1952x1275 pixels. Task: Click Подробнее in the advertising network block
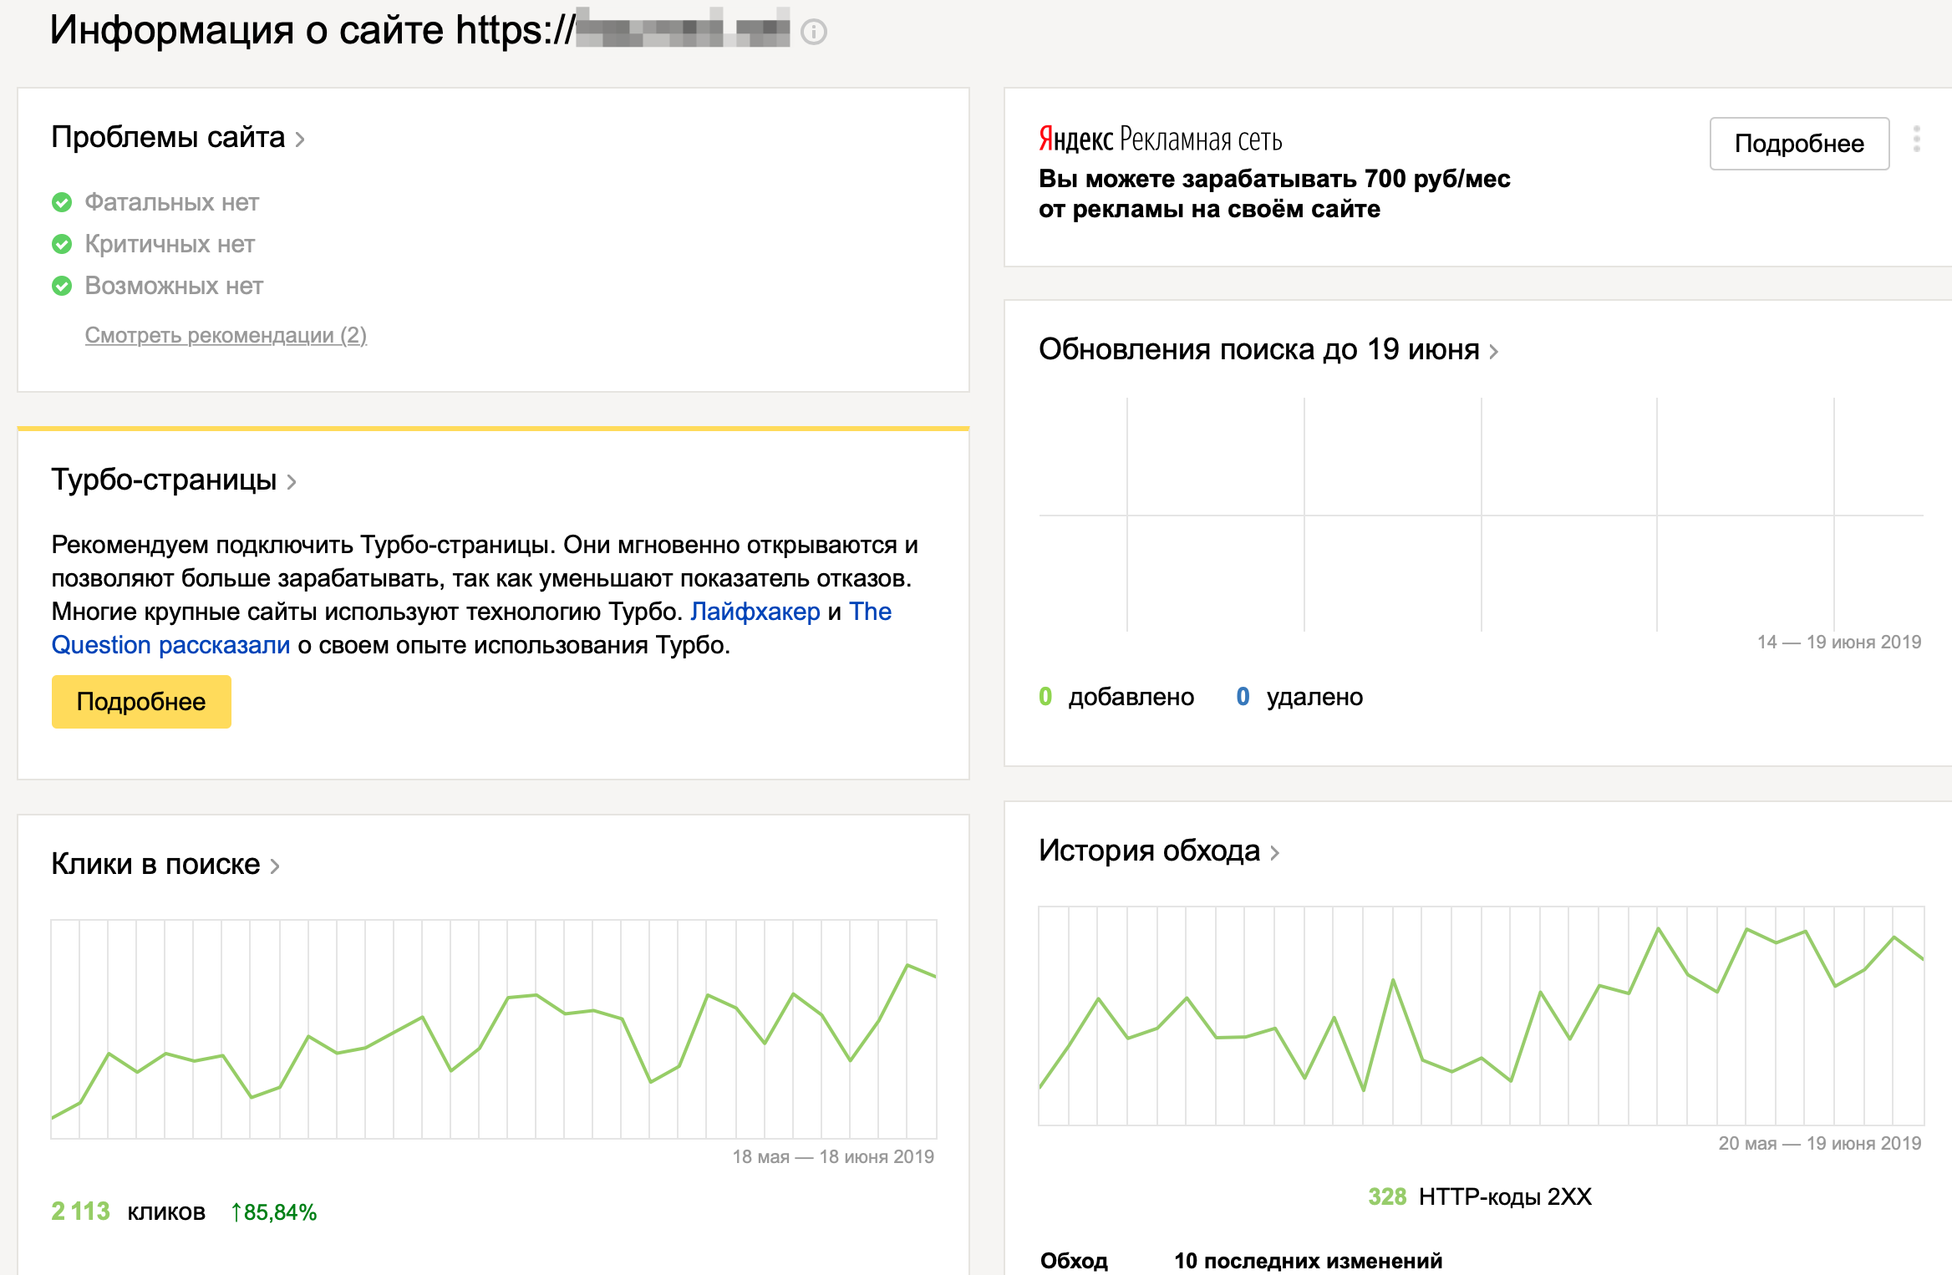click(1798, 144)
